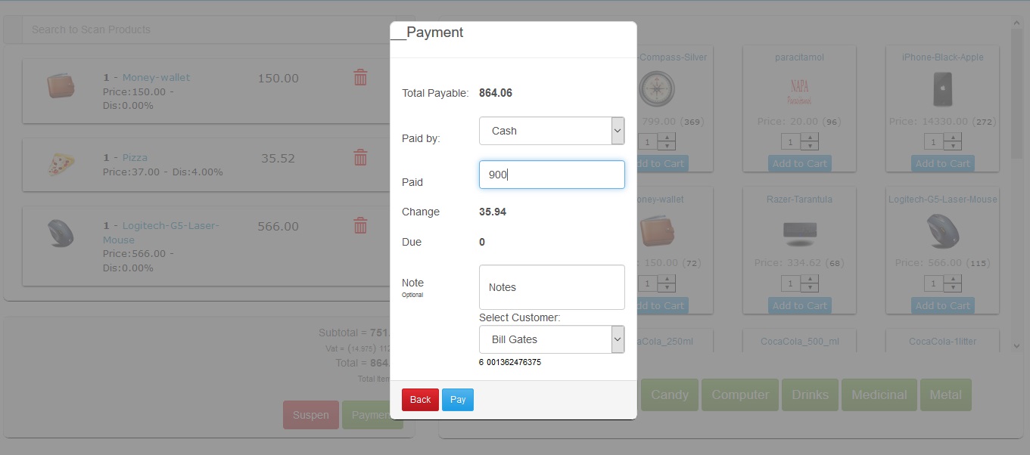The image size is (1030, 455).
Task: Expand the Select Customer dropdown
Action: tap(551, 339)
